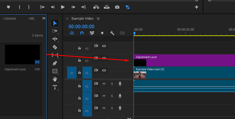
Task: Select the Hand tool
Action: tap(55, 79)
